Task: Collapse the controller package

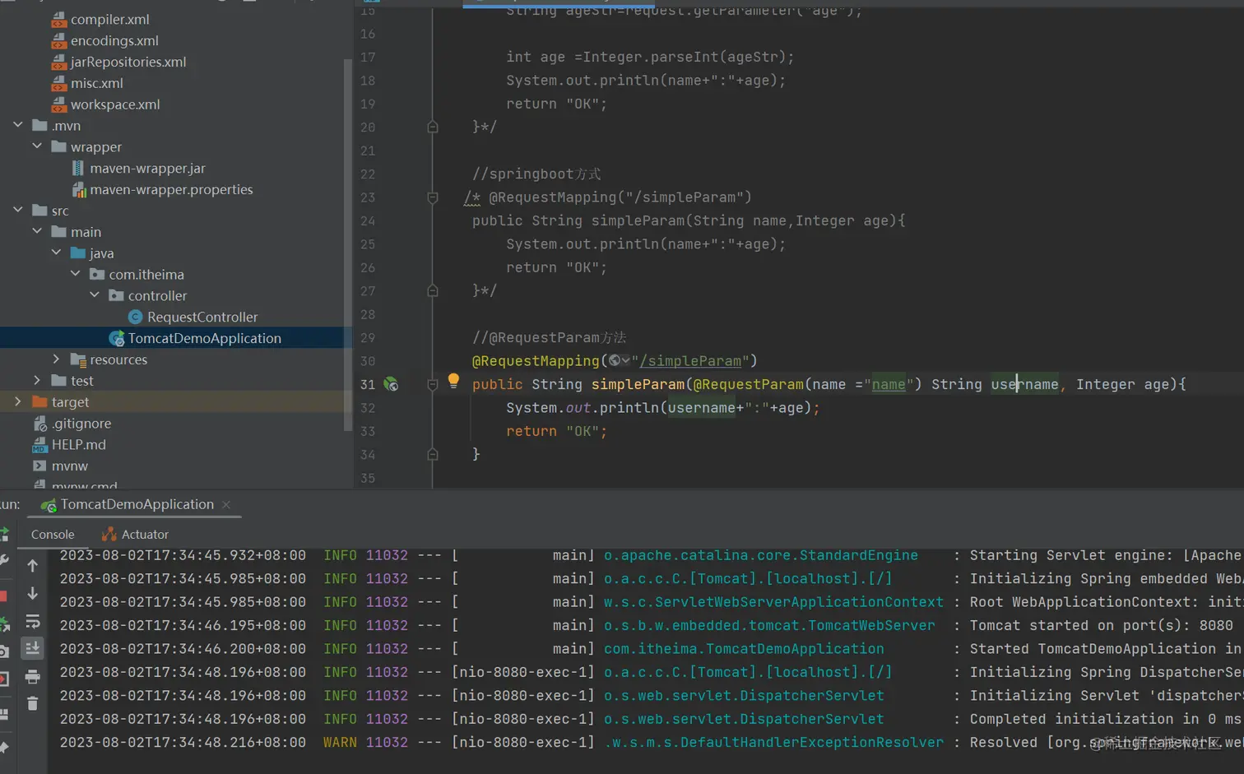Action: click(95, 295)
